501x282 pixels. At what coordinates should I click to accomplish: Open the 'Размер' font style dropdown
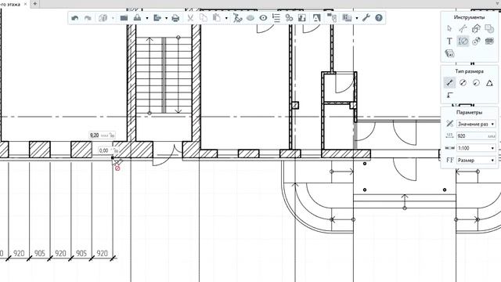click(476, 160)
